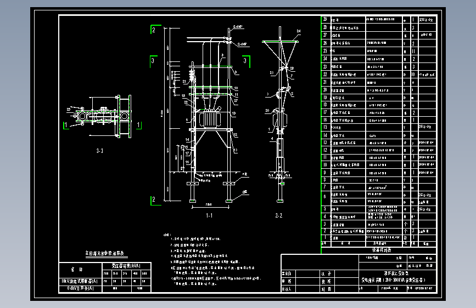Viewport: 476px width, 308px height.
Task: Click the "1-1" section view label
Action: tap(209, 215)
